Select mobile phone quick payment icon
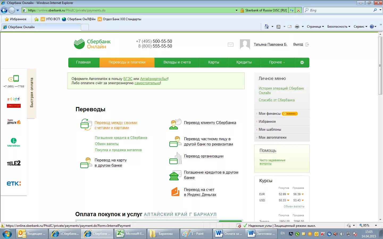The width and height of the screenshot is (383, 239). tap(14, 79)
